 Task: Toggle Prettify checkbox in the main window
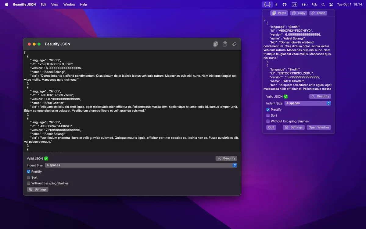(29, 172)
